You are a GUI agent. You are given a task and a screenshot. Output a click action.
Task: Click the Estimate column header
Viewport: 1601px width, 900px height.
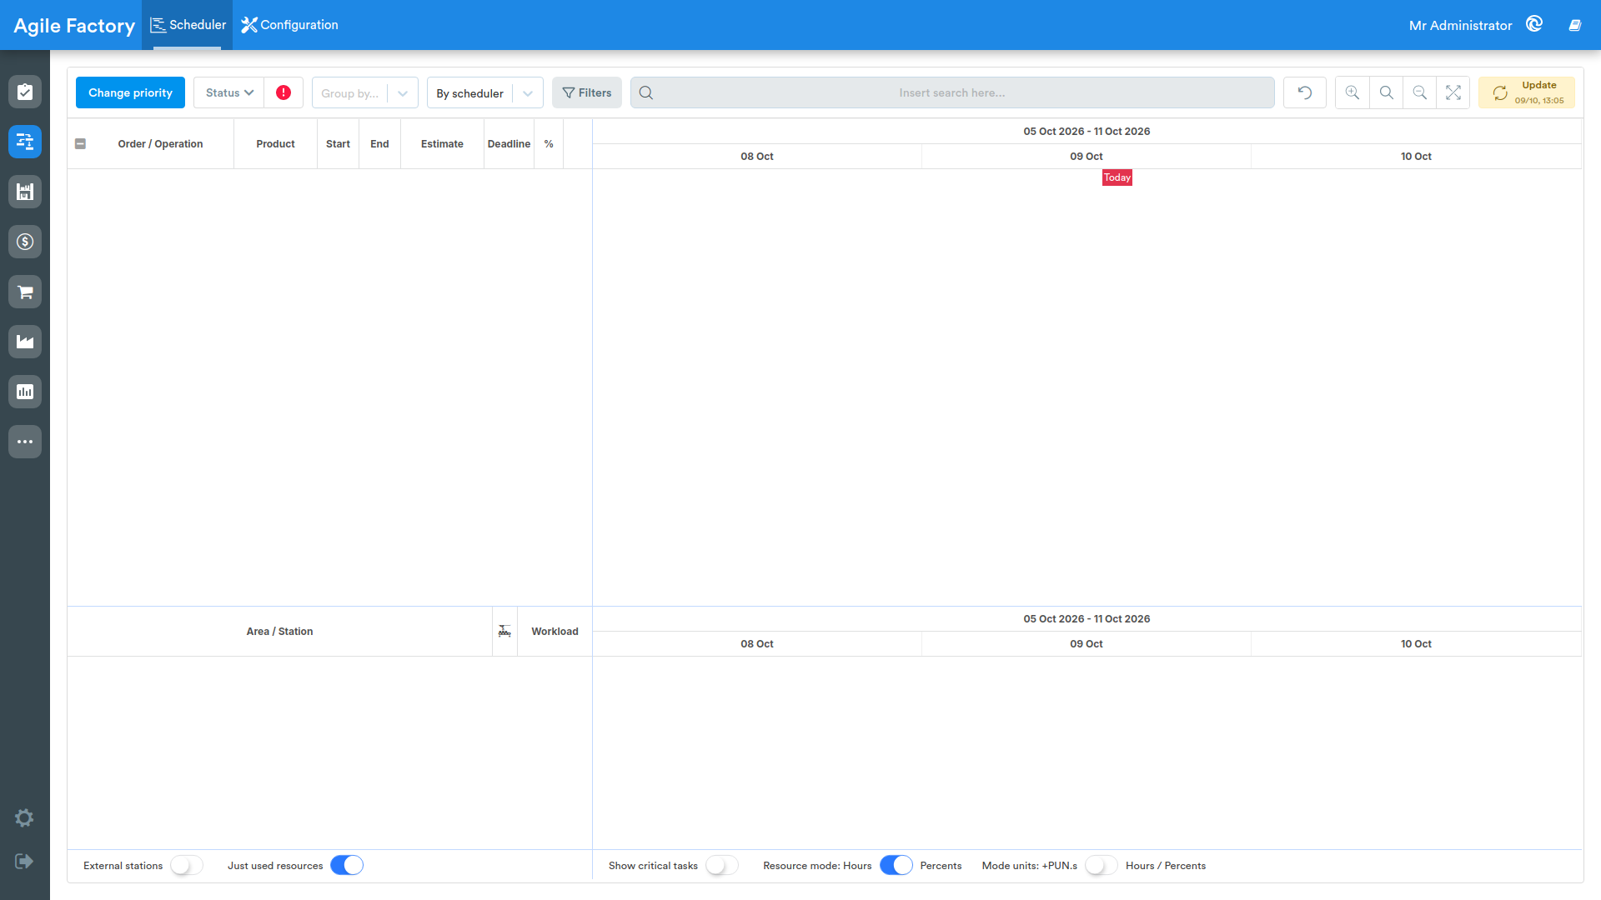(442, 144)
